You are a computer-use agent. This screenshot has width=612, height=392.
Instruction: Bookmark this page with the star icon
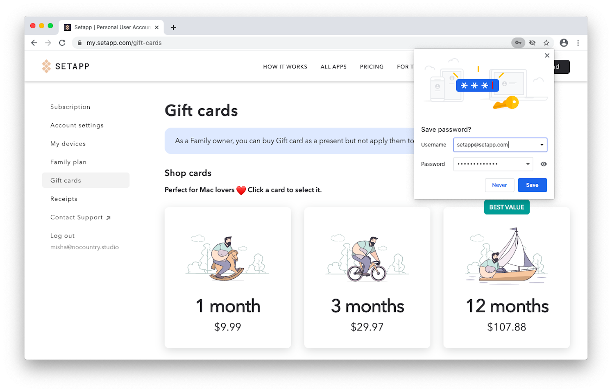click(546, 43)
